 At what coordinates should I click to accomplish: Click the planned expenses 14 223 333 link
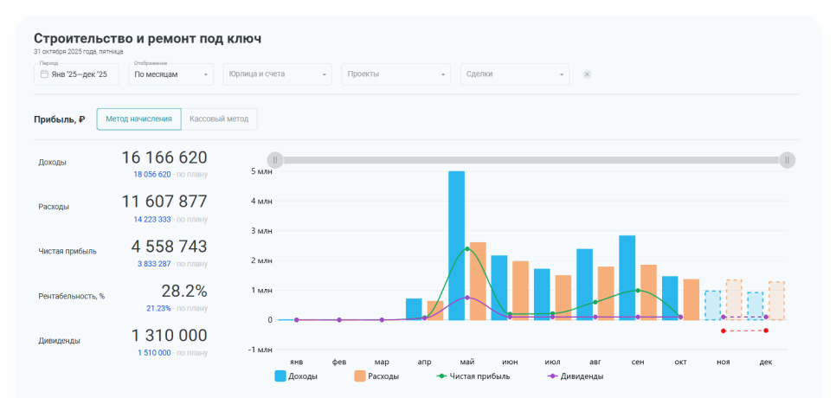151,219
